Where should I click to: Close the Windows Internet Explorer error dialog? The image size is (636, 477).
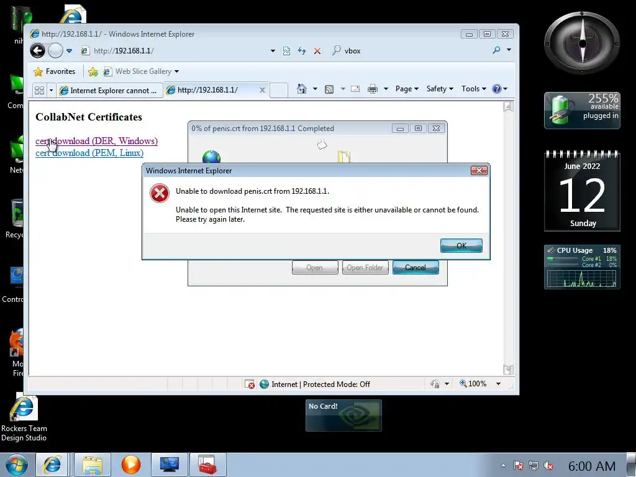[479, 170]
